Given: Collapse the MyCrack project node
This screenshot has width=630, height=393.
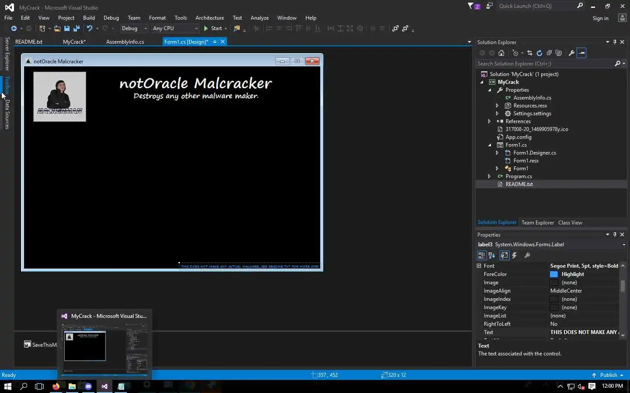Looking at the screenshot, I should pyautogui.click(x=482, y=82).
